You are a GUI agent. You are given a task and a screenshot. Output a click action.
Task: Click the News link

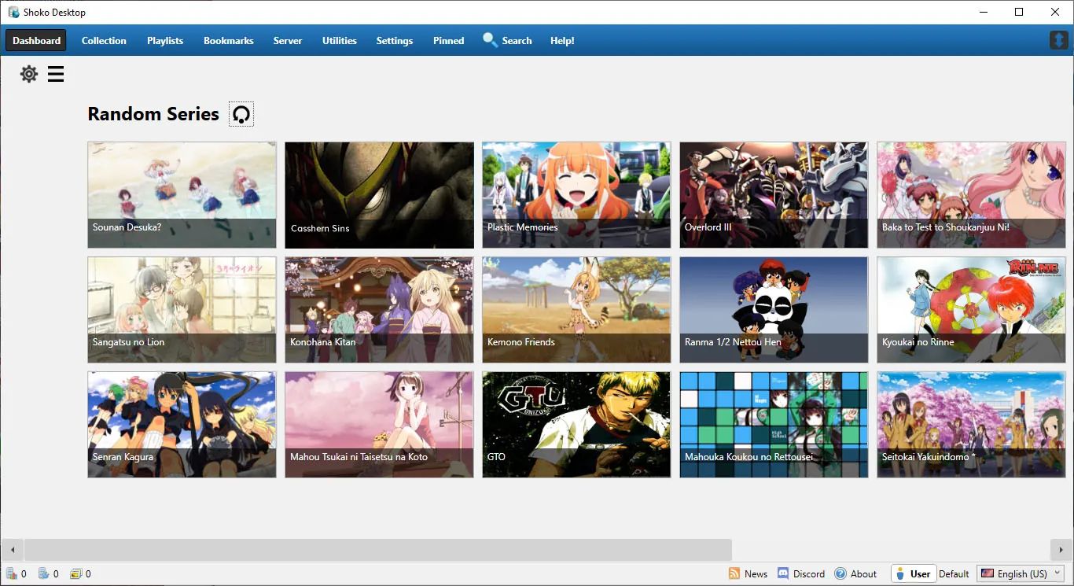click(x=756, y=573)
